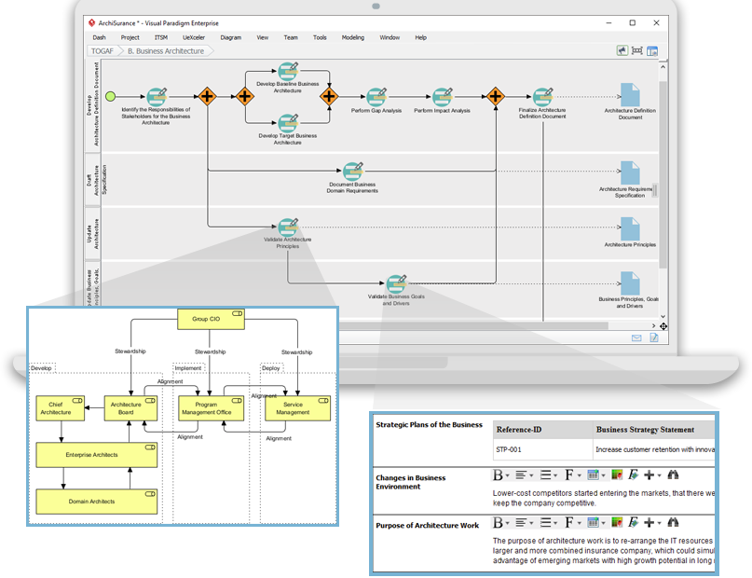
Task: Open the Diagram menu
Action: (x=229, y=37)
